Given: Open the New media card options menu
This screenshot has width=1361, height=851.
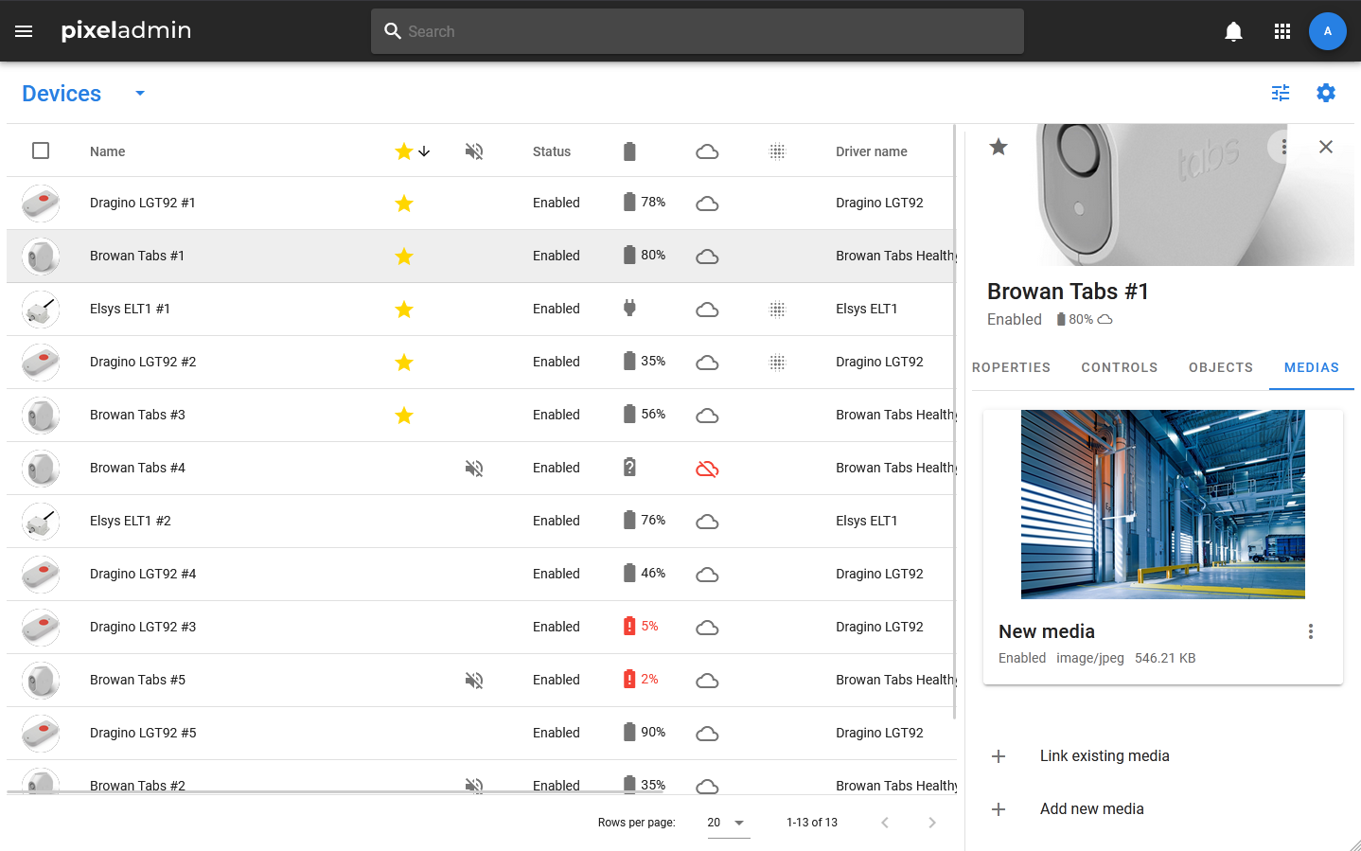Looking at the screenshot, I should tap(1311, 631).
